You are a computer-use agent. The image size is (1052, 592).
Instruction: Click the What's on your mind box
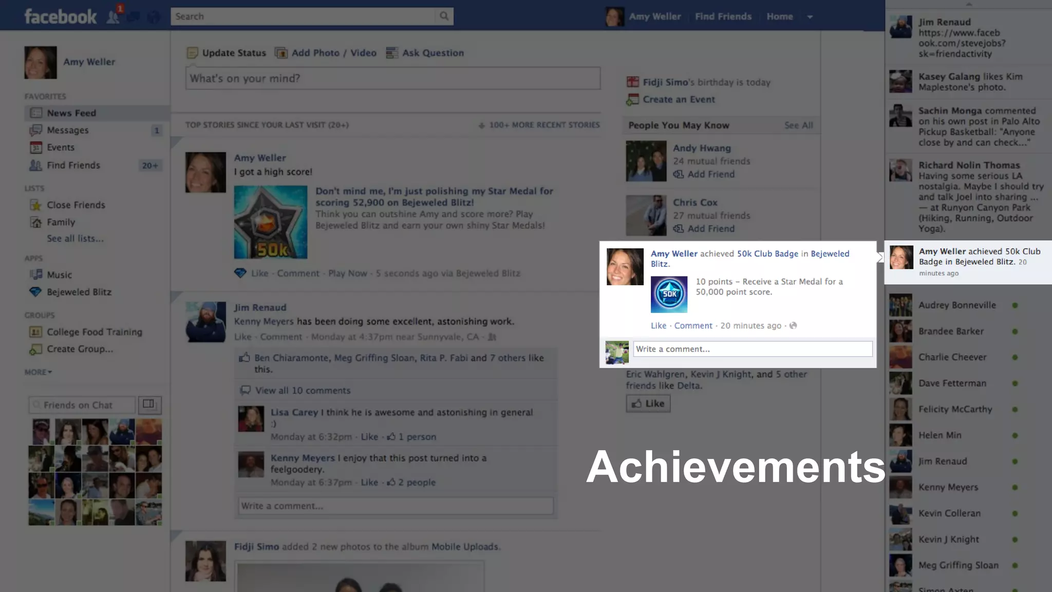pyautogui.click(x=393, y=78)
